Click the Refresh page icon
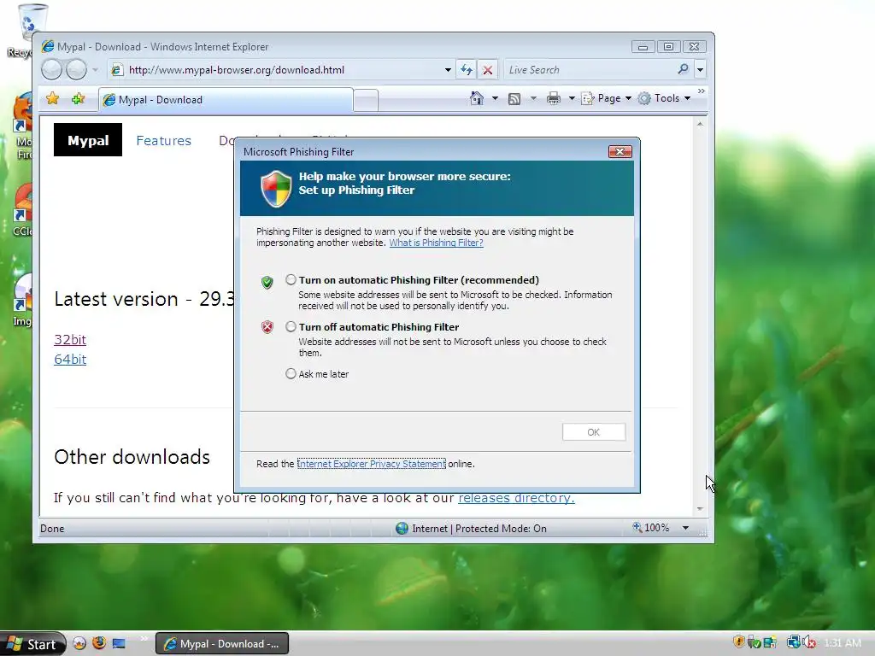The image size is (875, 656). (x=467, y=70)
